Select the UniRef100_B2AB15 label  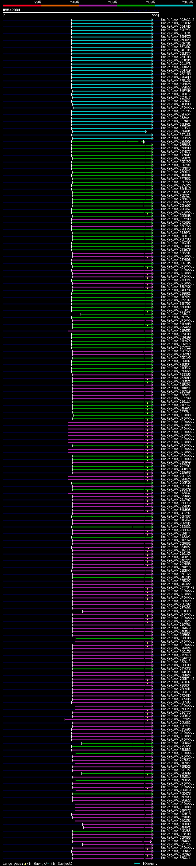coord(176,189)
